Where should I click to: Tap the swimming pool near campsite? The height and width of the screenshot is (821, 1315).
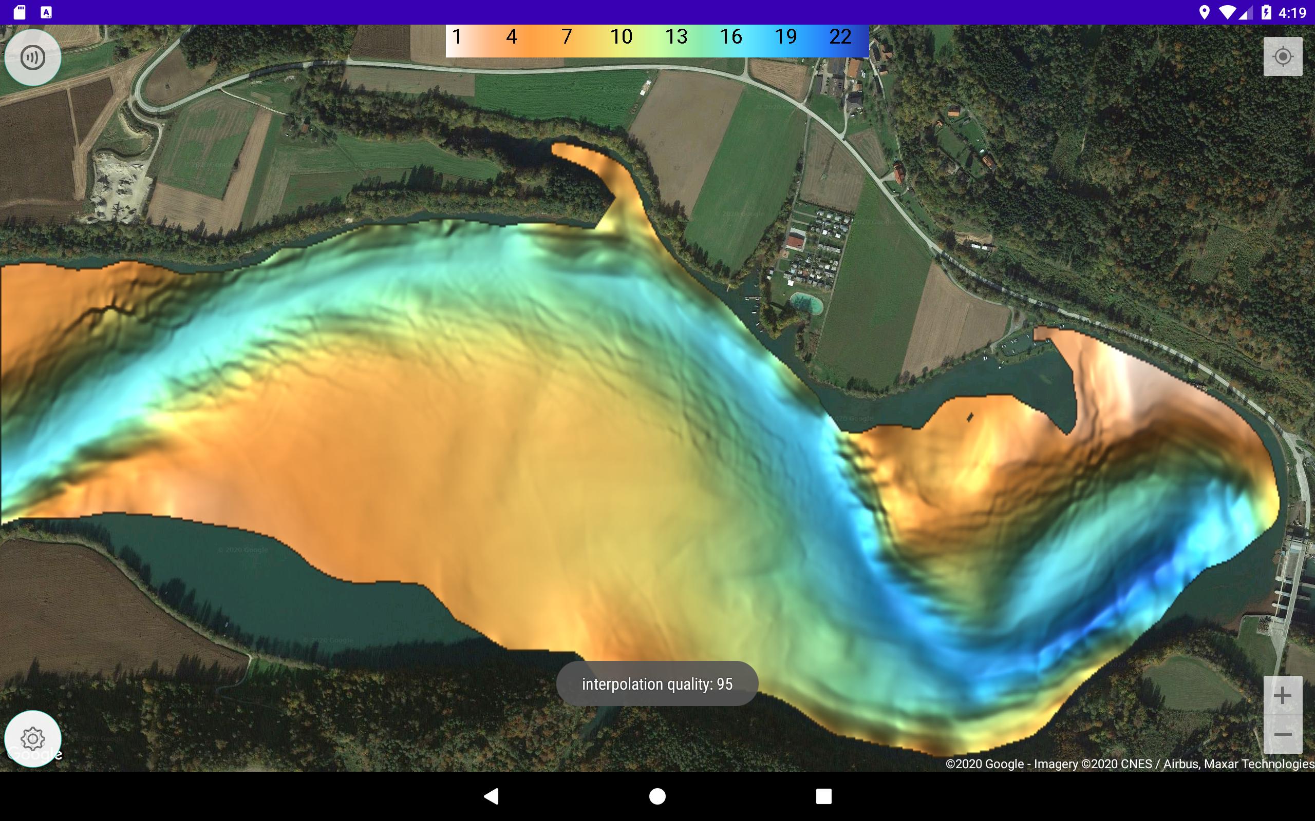coord(806,303)
